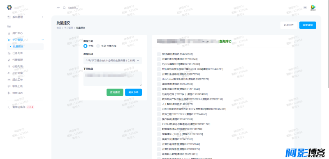Open the mail envelope icon in header
This screenshot has width=329, height=159.
click(x=305, y=7)
